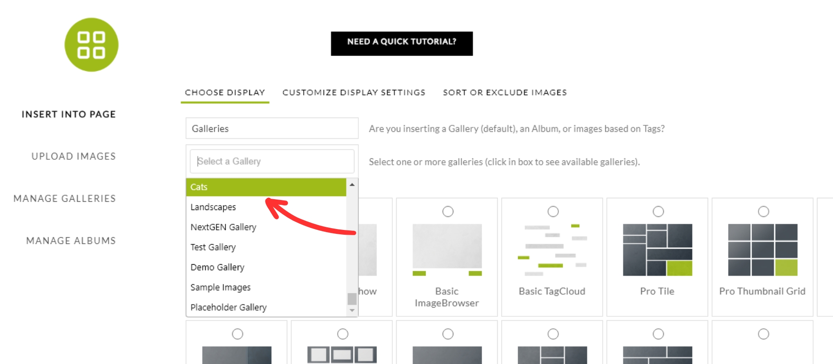Select the Pro Tile radio button
The image size is (833, 364).
pyautogui.click(x=658, y=212)
